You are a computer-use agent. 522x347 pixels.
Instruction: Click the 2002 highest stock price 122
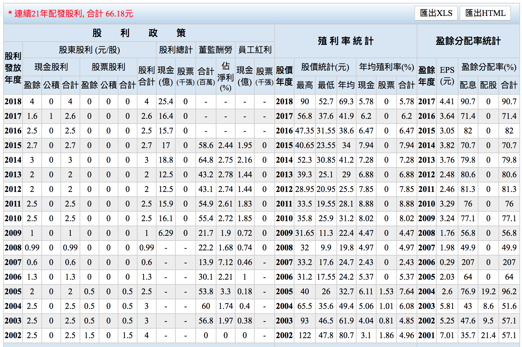305,336
